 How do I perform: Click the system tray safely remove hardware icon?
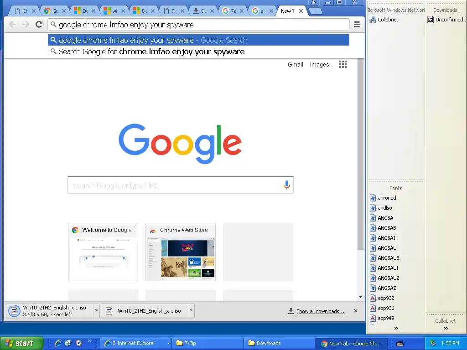(x=433, y=344)
